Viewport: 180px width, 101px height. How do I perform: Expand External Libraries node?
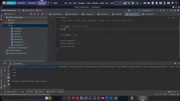(x=4, y=50)
